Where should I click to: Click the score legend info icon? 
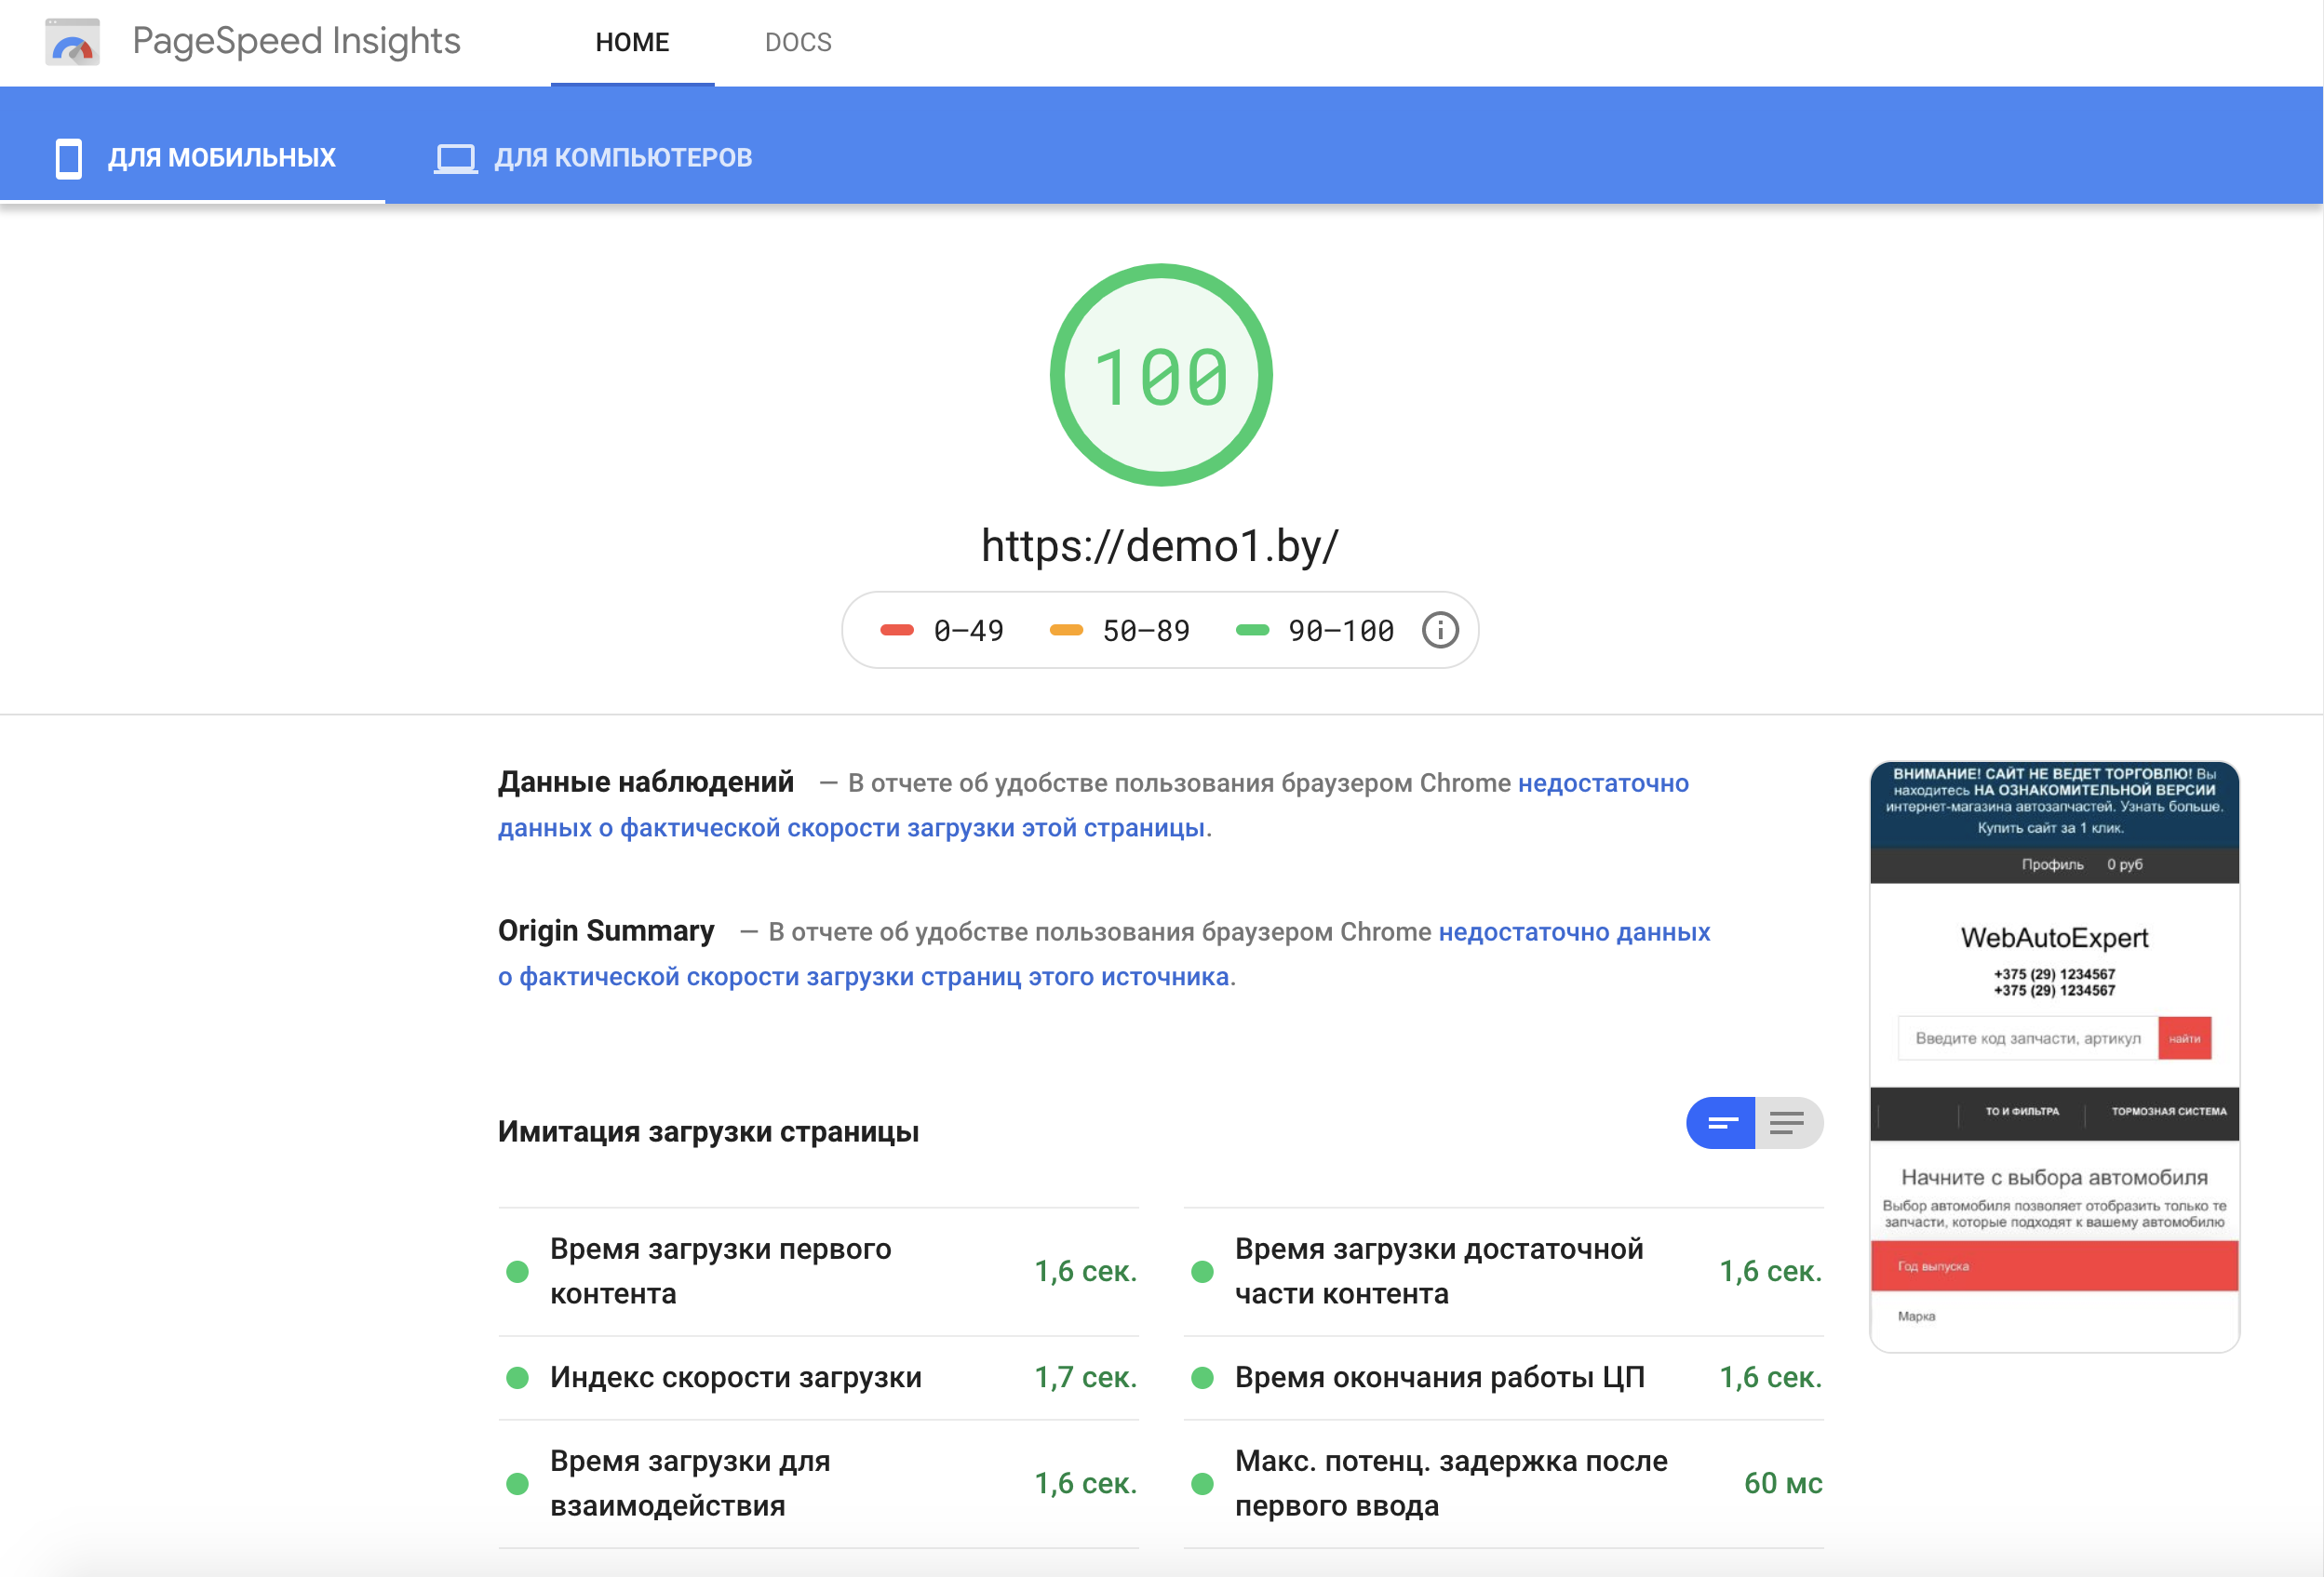[x=1440, y=631]
